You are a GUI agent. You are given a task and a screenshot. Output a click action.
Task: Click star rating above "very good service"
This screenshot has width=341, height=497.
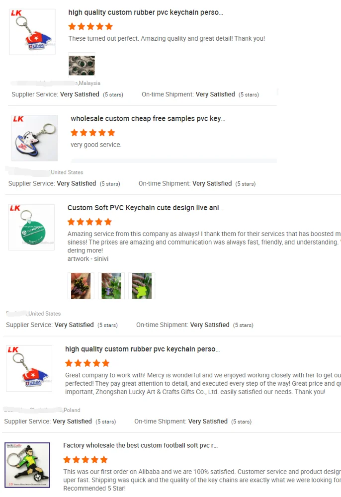pyautogui.click(x=92, y=133)
